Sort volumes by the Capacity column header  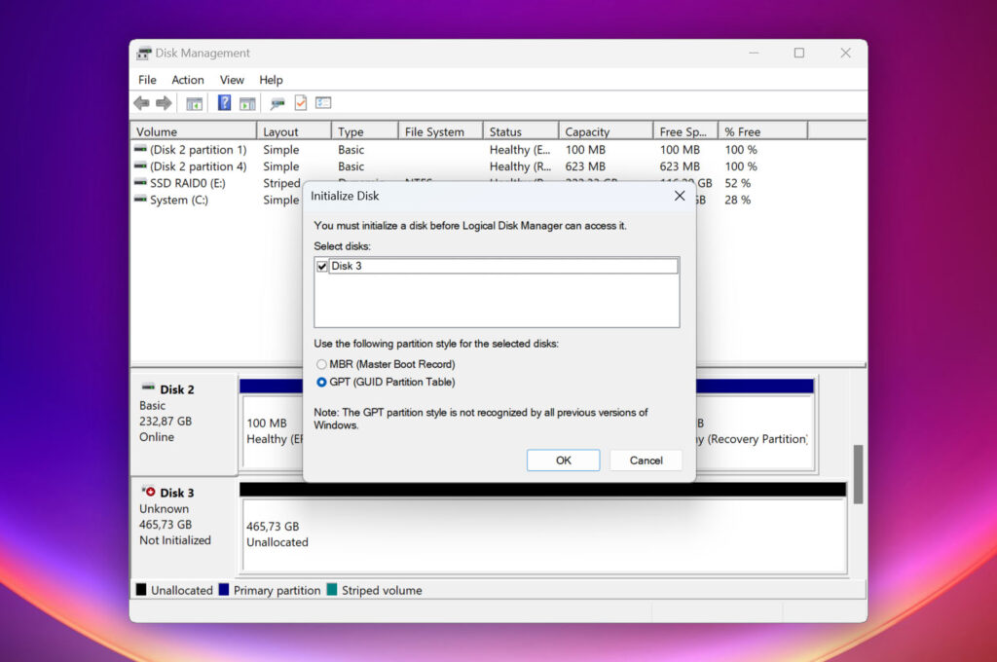click(x=605, y=131)
